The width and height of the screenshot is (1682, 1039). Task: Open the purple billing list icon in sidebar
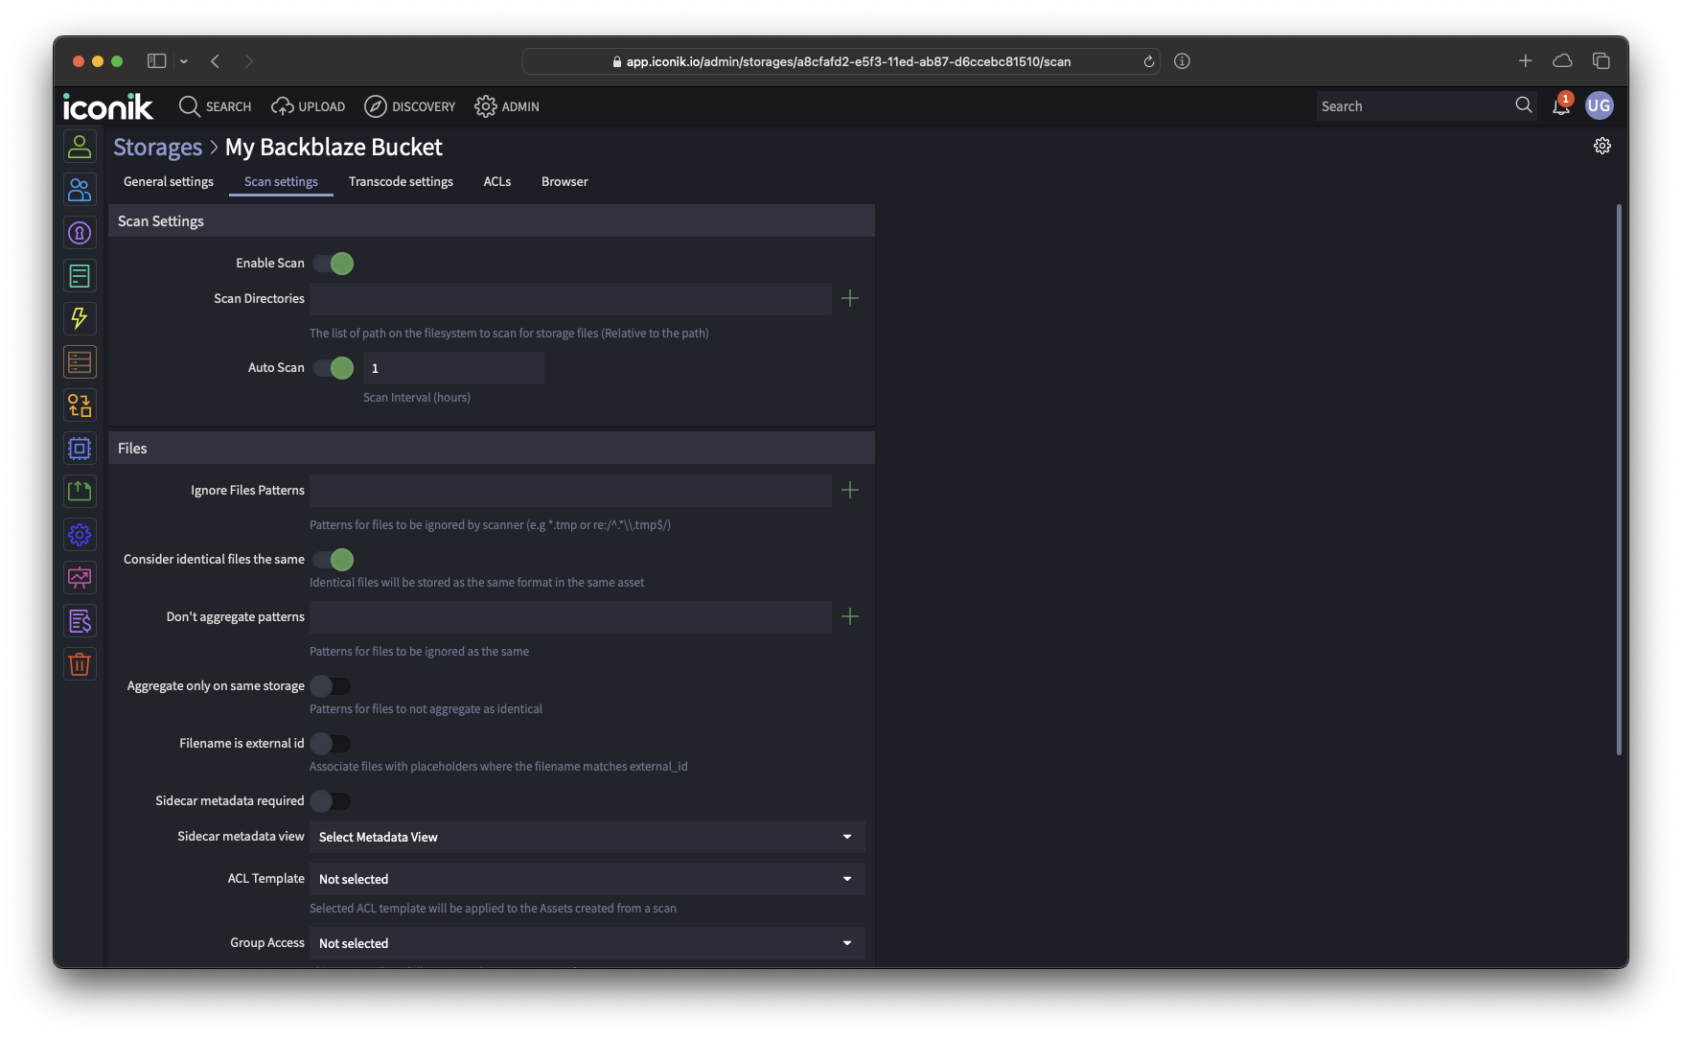pyautogui.click(x=80, y=621)
